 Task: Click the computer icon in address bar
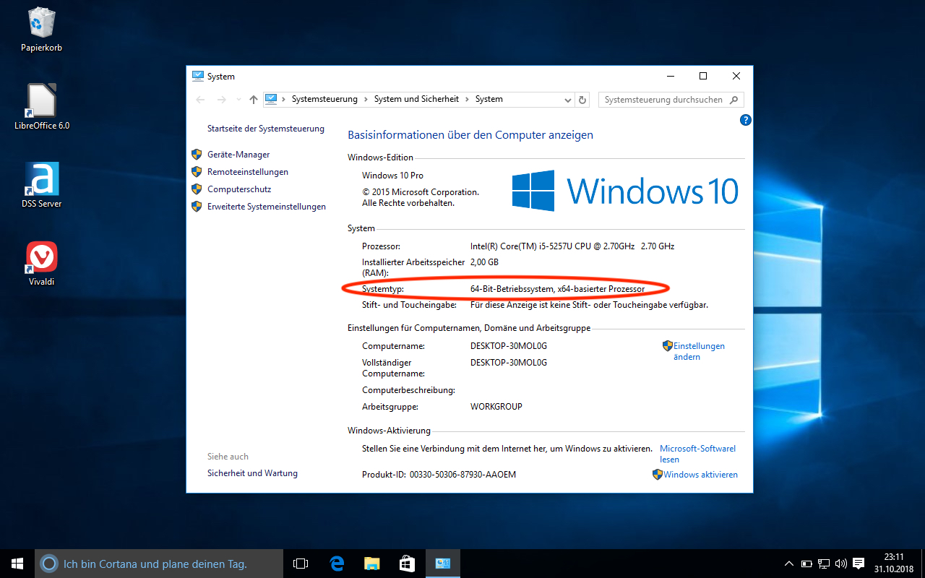coord(271,99)
